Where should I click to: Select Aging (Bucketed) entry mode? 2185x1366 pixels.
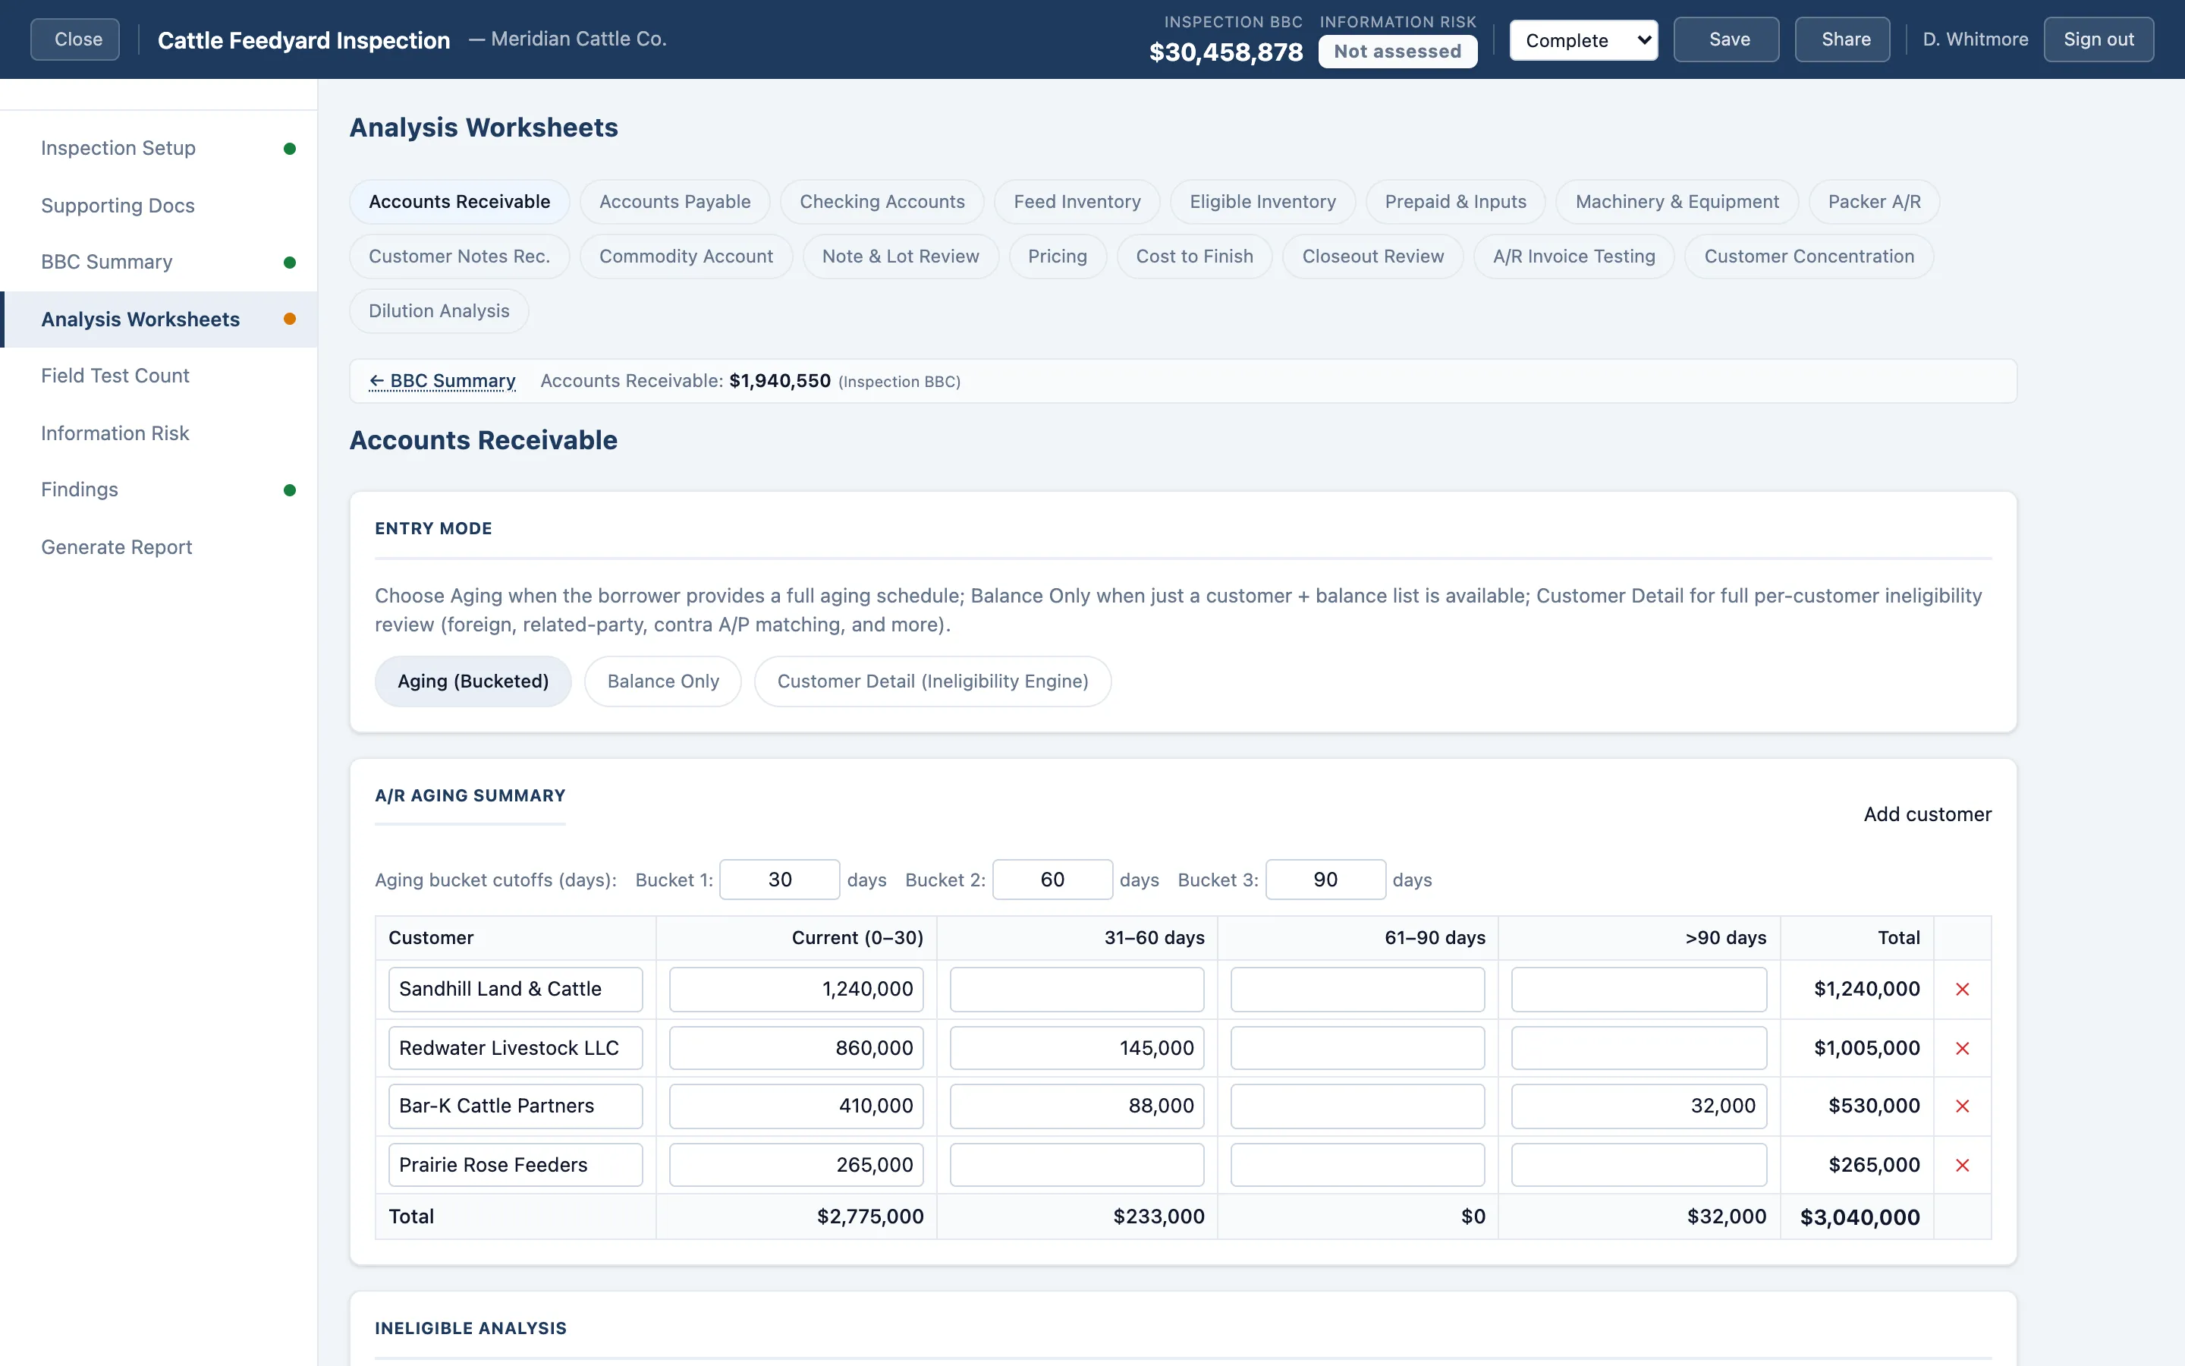coord(473,681)
